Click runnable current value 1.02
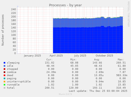 click(51, 85)
